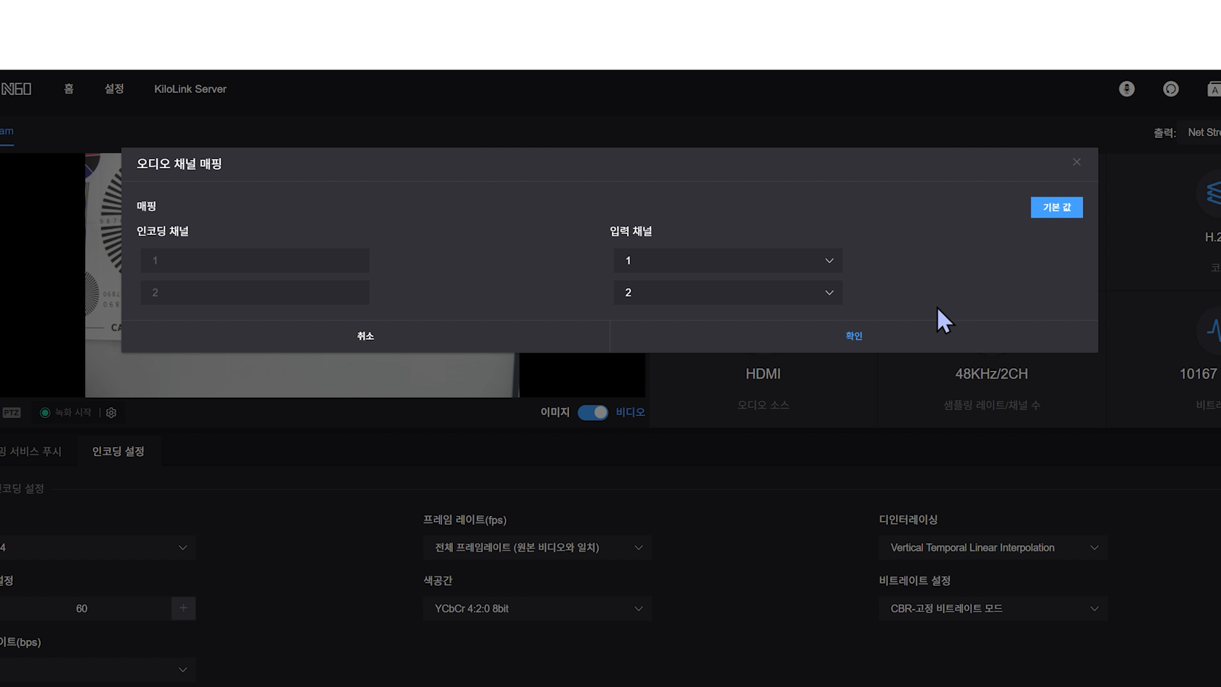Click 확인 to confirm mapping
This screenshot has width=1221, height=687.
click(853, 336)
